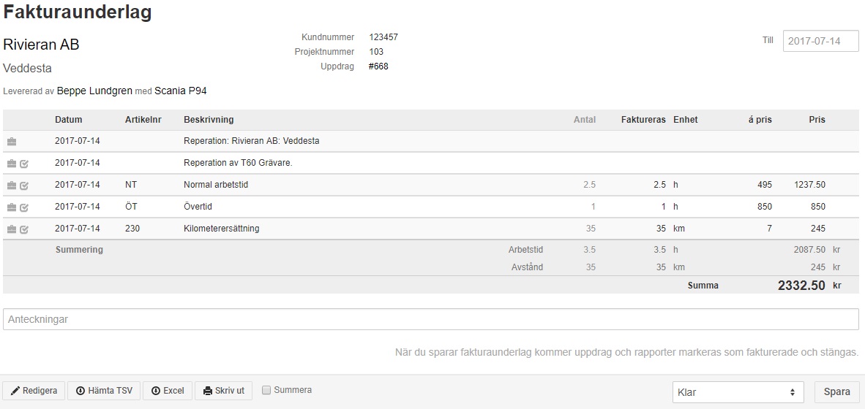Download via Hämta TSV button
Viewport: 865px width, 409px height.
pyautogui.click(x=104, y=391)
